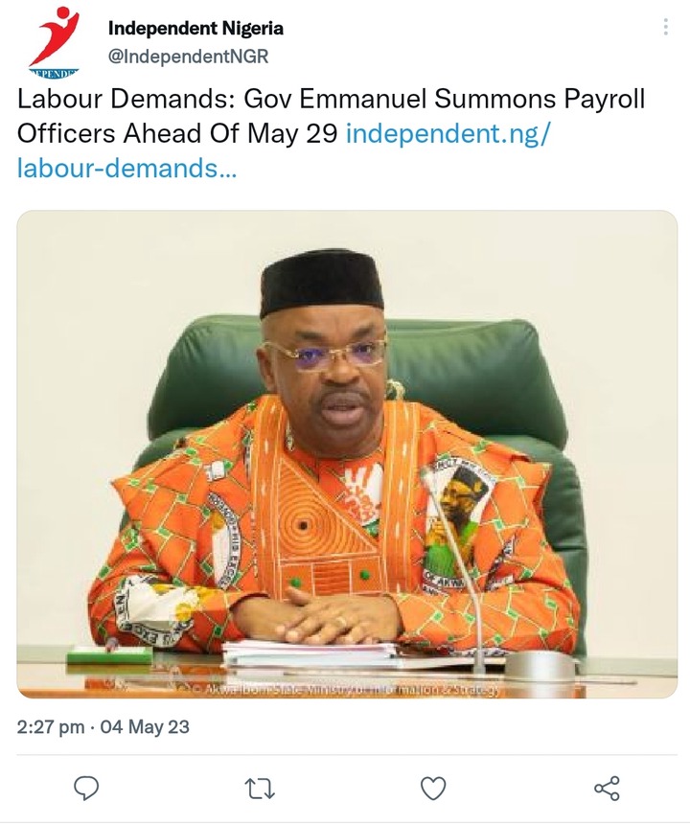Open the Independent Nigeria profile logo
Viewport: 690px width, 824px height.
point(53,42)
